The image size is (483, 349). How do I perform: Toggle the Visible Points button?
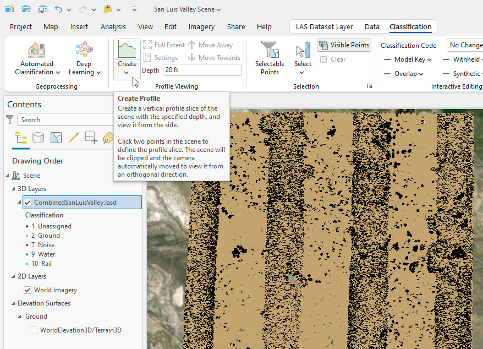[x=344, y=45]
